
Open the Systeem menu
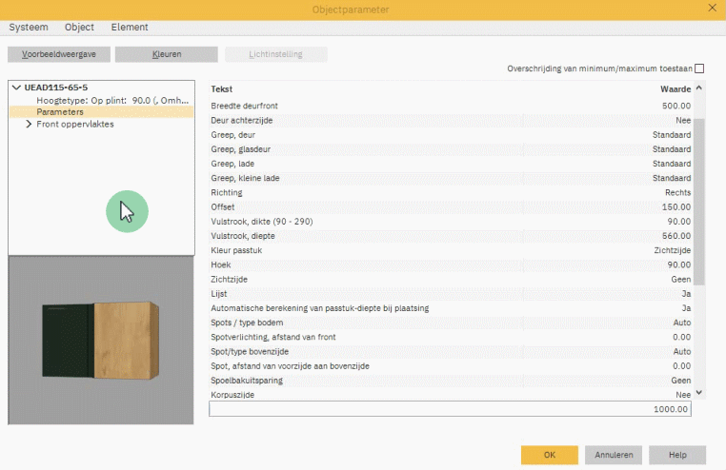(28, 28)
